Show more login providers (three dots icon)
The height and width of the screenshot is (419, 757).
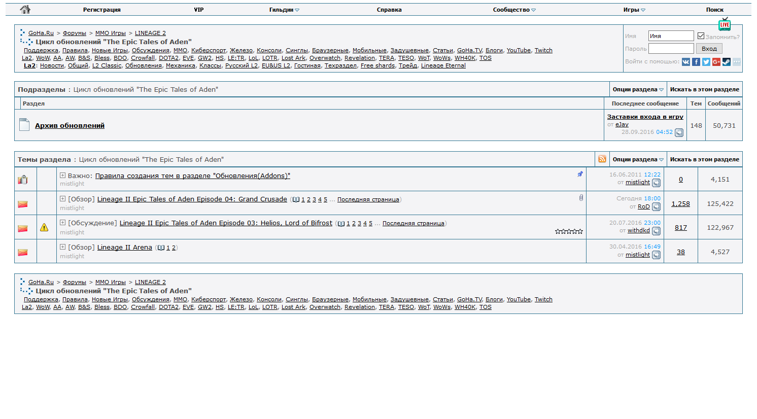point(737,62)
